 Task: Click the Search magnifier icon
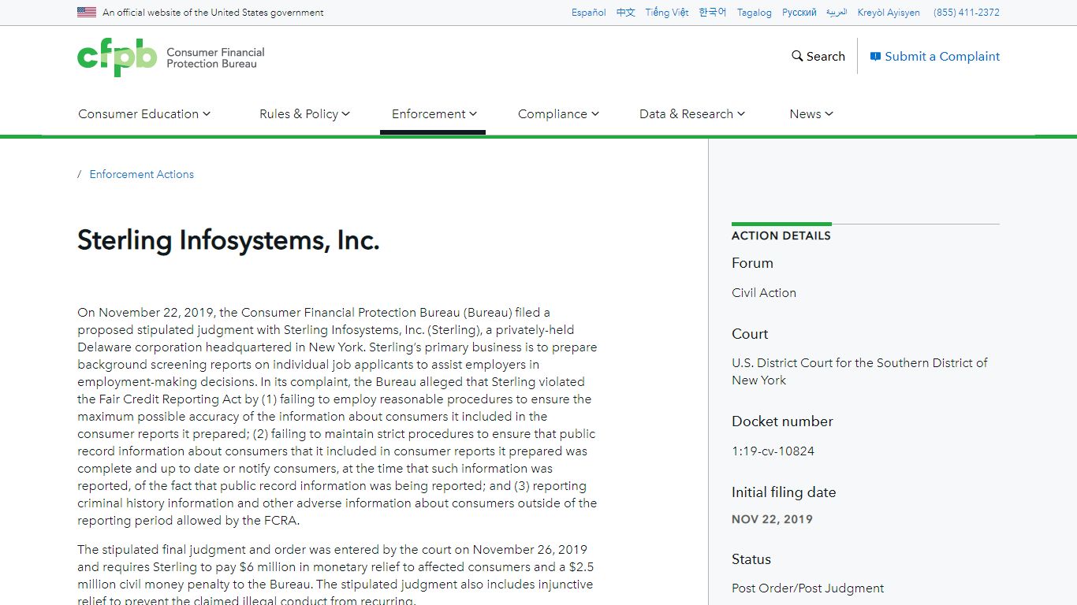797,56
